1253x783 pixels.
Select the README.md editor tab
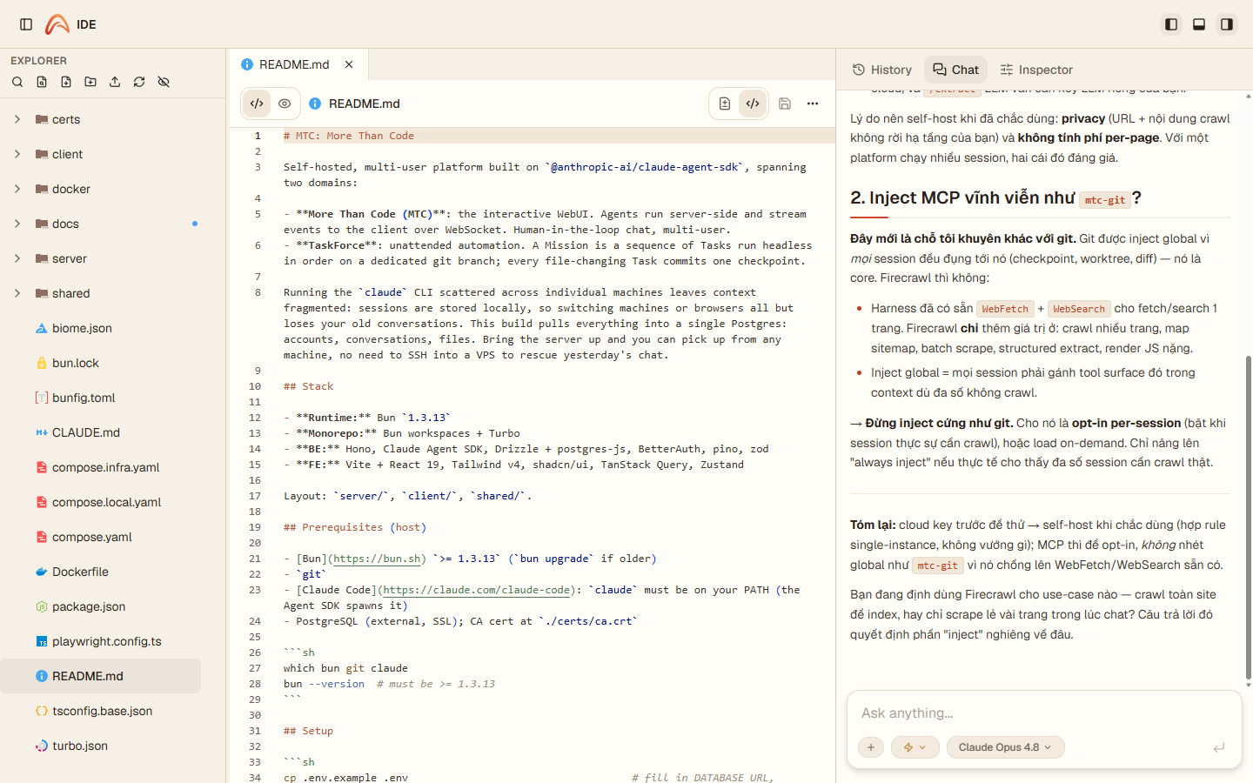click(298, 64)
